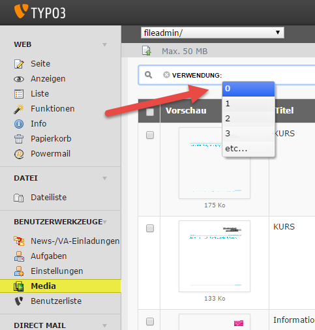
Task: Choose value 2 in the suggestion list
Action: coord(248,119)
